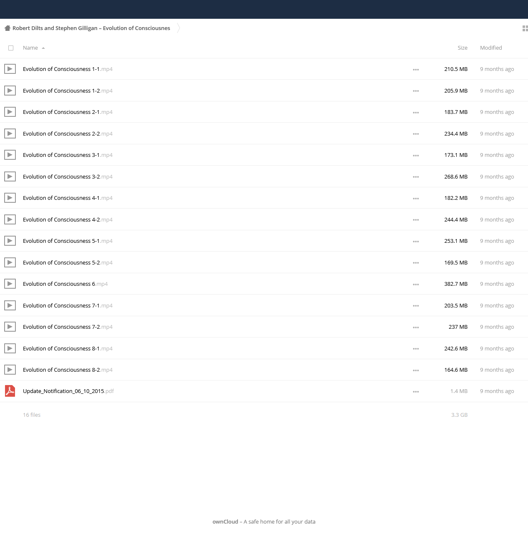Screen dimensions: 528x534
Task: Tick the select all files checkbox
Action: pos(11,48)
